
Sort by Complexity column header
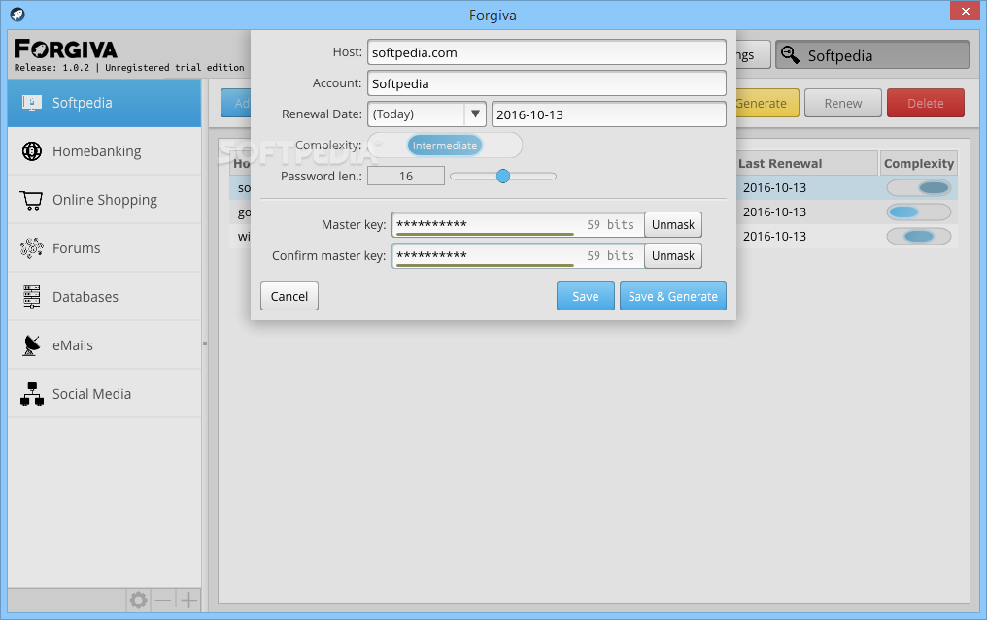[918, 163]
